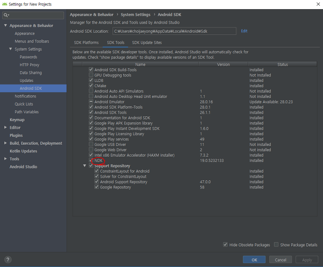Select Kotlin Updates in sidebar
The height and width of the screenshot is (267, 323).
click(x=23, y=151)
